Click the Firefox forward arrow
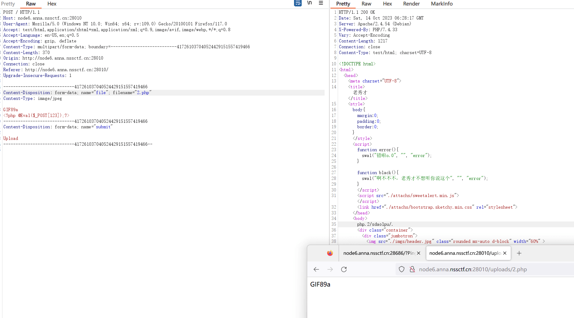This screenshot has height=318, width=574. pyautogui.click(x=330, y=269)
